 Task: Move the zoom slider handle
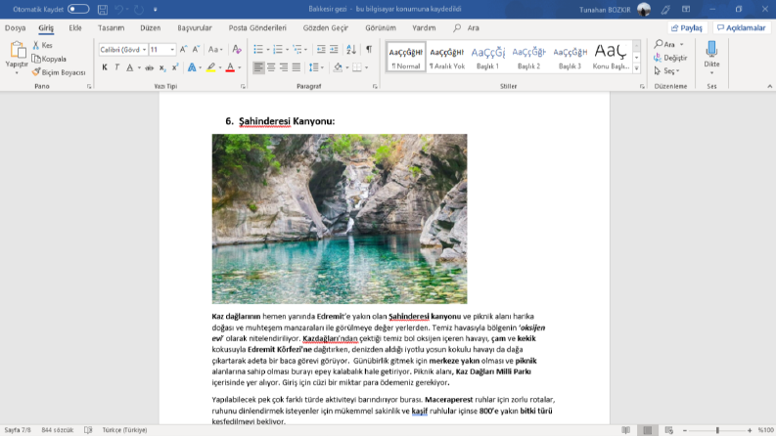pyautogui.click(x=717, y=430)
